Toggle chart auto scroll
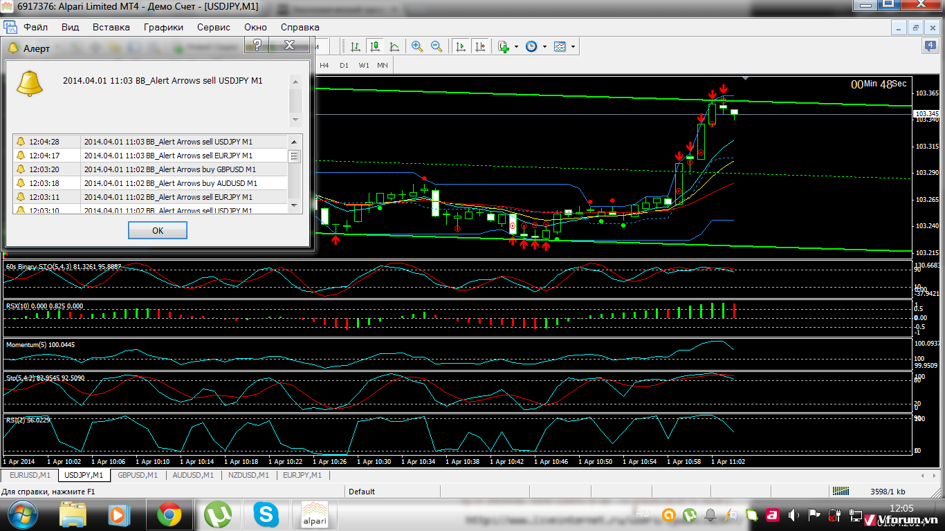Viewport: 945px width, 531px height. tap(460, 46)
